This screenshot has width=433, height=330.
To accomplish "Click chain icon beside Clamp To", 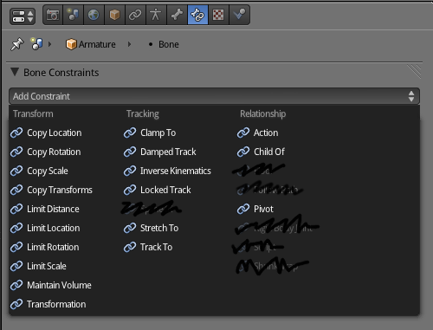I will [x=130, y=133].
